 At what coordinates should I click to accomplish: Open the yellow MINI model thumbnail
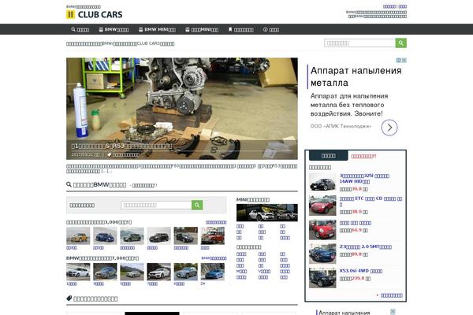[x=78, y=235]
